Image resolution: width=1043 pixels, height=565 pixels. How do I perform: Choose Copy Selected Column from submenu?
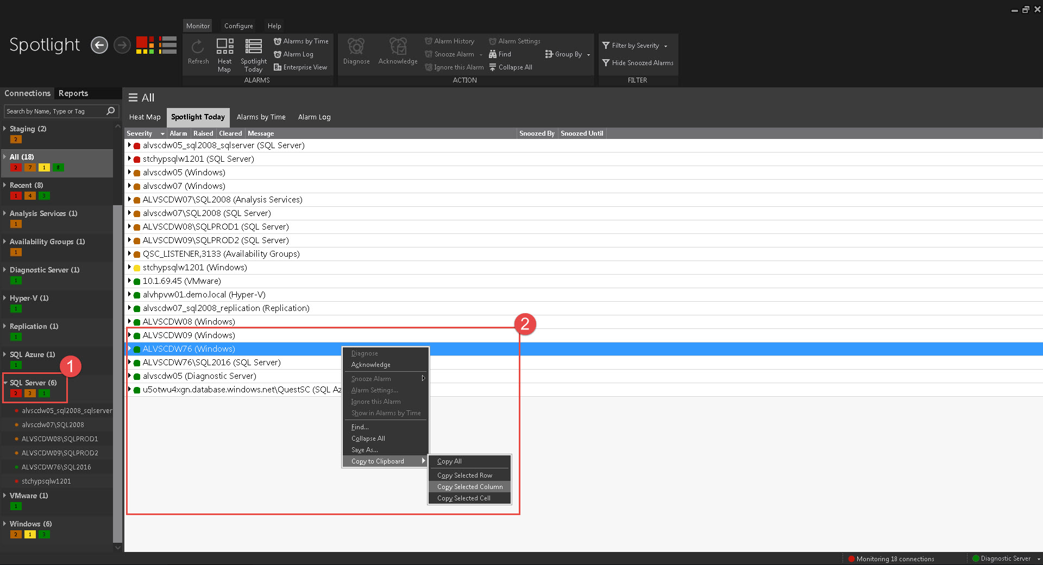coord(470,487)
